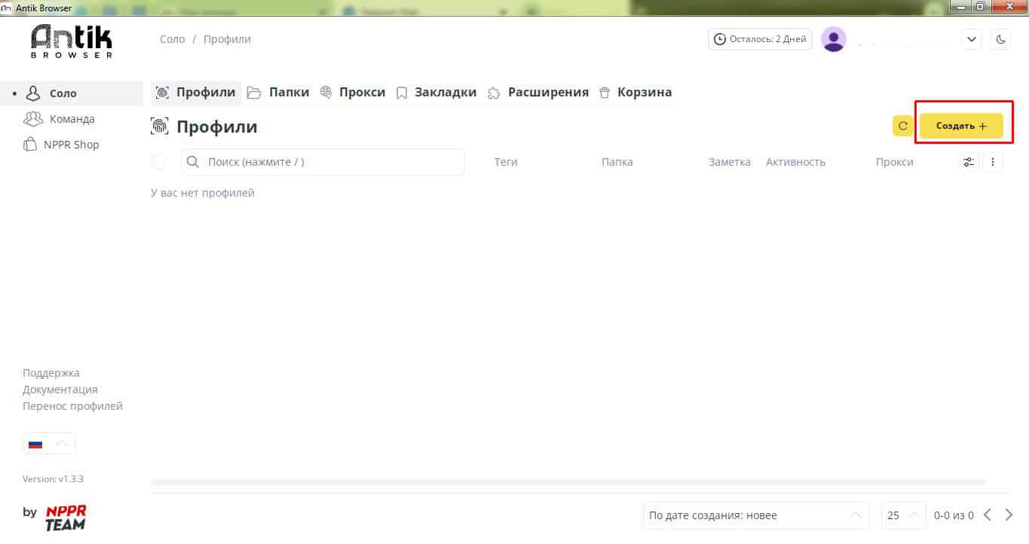Open the three-dot column options menu
The image size is (1029, 544).
993,162
